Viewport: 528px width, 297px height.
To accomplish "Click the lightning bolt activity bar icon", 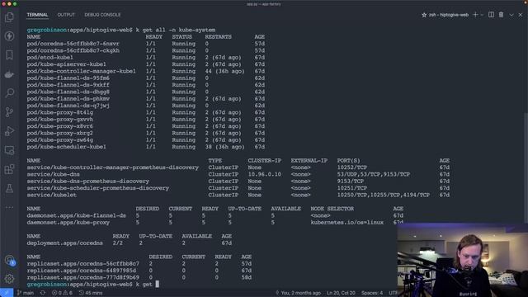I will [9, 36].
